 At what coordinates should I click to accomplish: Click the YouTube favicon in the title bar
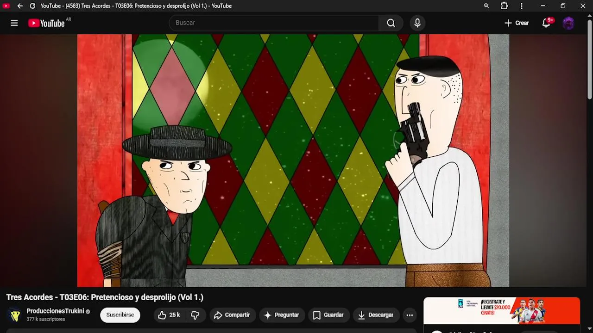[x=6, y=6]
